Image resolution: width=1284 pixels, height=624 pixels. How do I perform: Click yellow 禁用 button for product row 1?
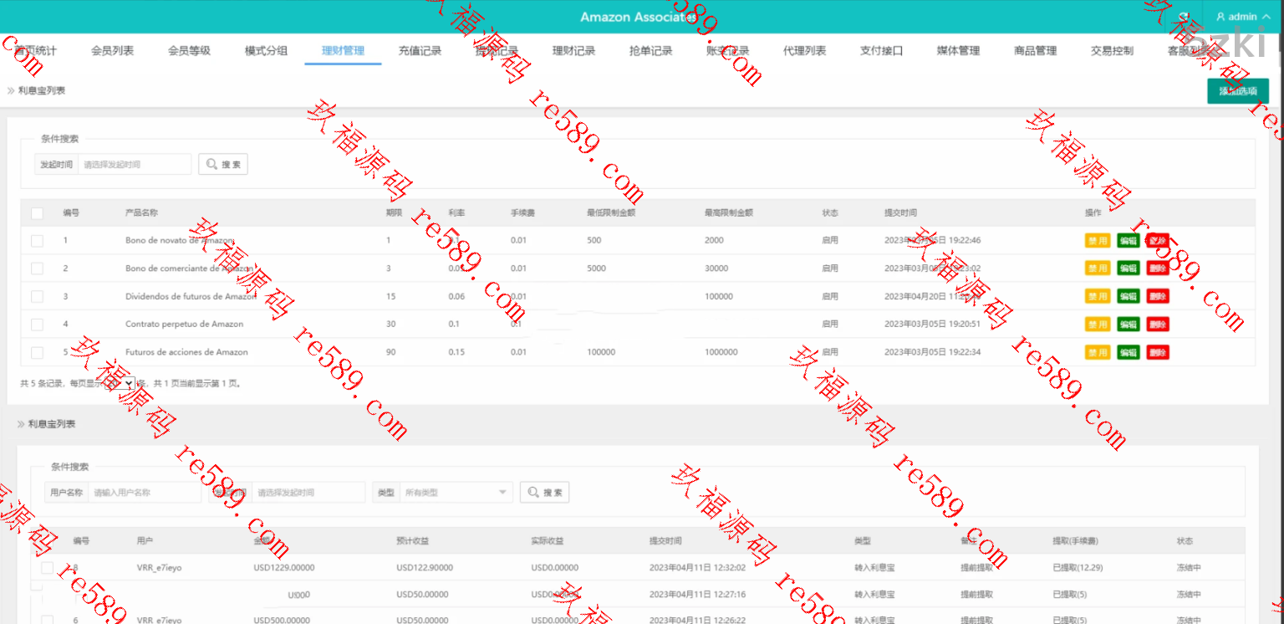coord(1098,241)
